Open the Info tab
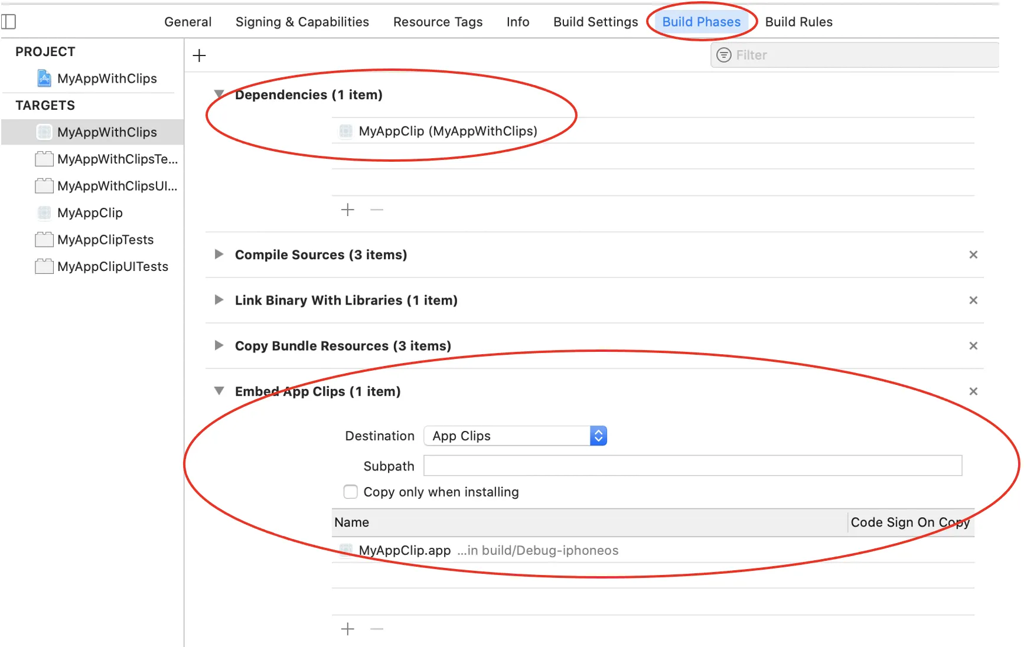Viewport: 1024px width, 647px height. pos(518,22)
